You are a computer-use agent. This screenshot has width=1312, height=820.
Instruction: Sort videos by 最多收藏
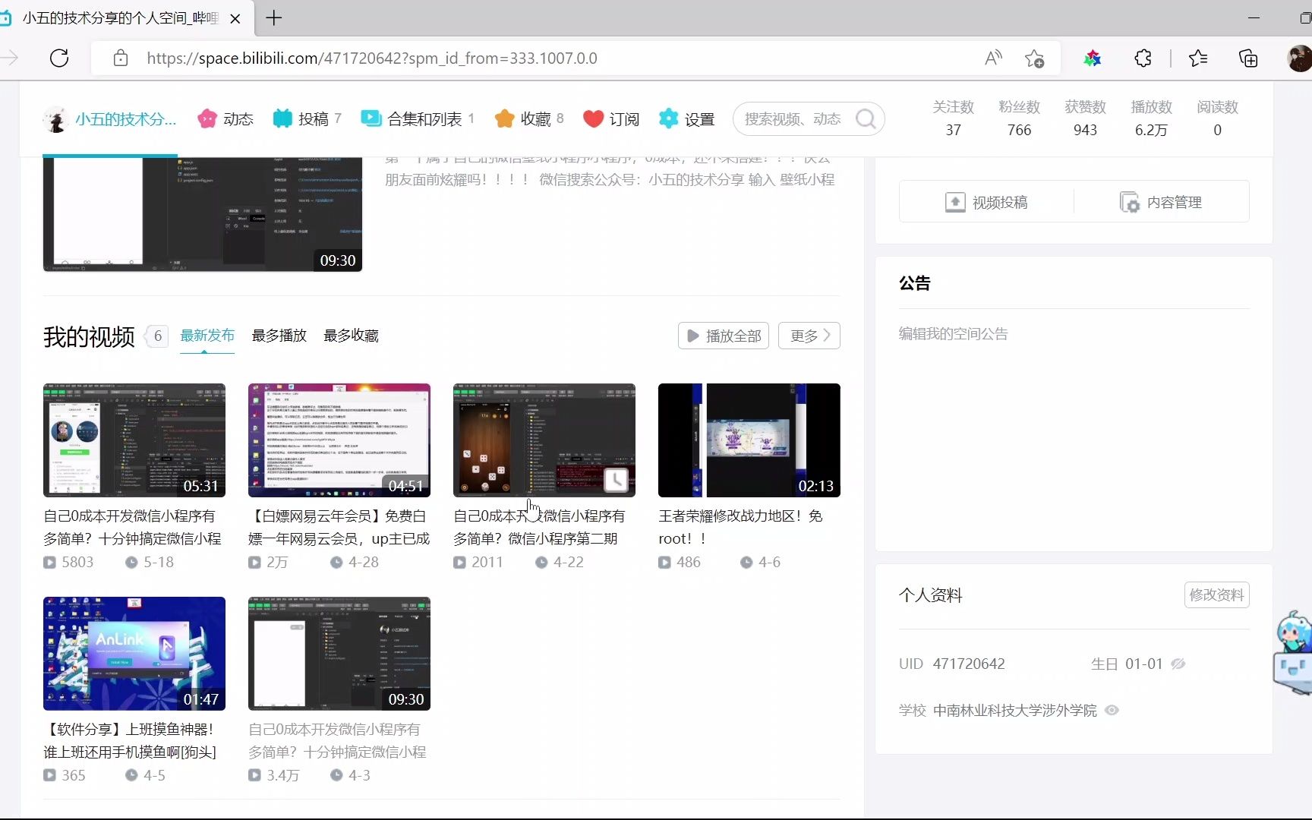352,336
